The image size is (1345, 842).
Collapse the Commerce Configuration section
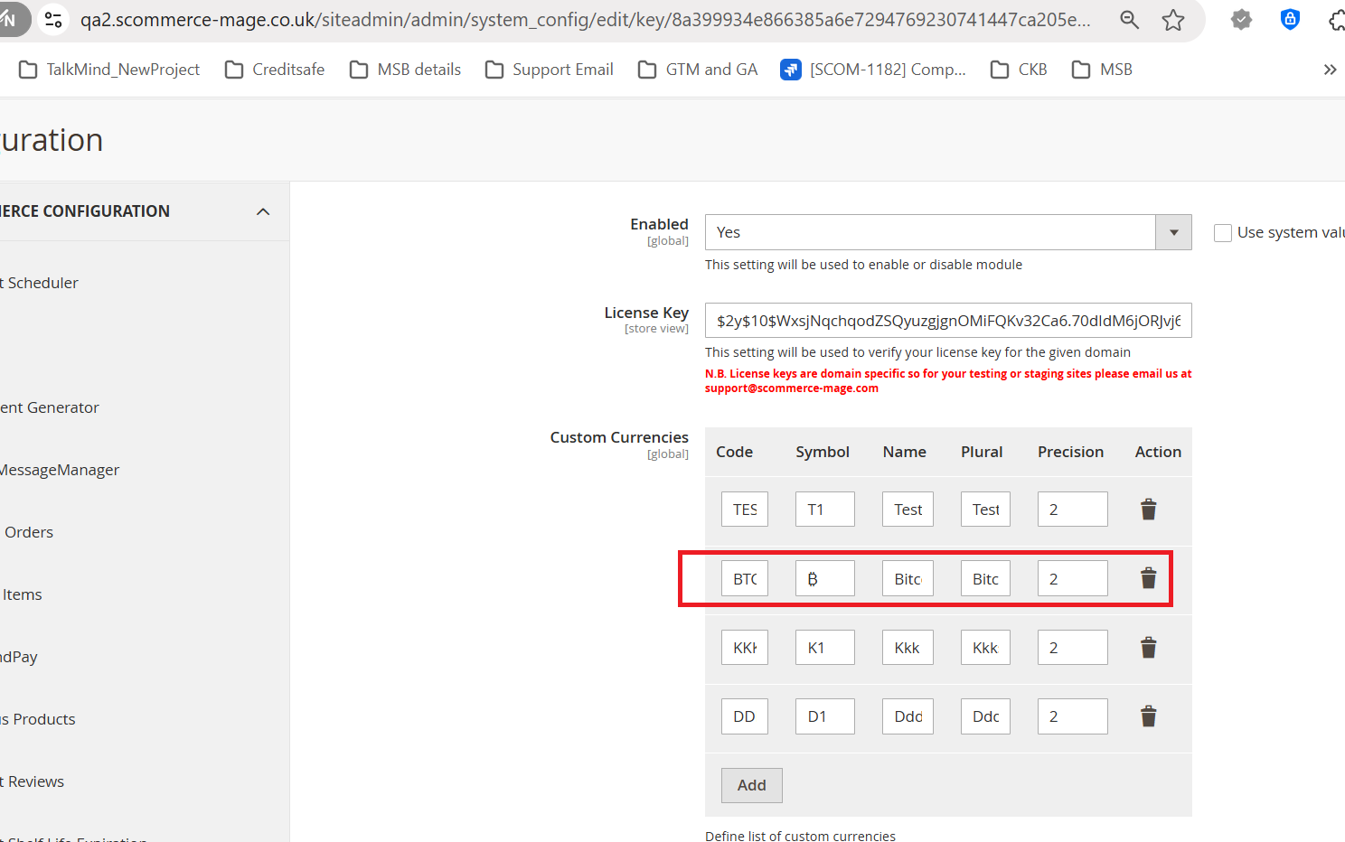point(263,211)
